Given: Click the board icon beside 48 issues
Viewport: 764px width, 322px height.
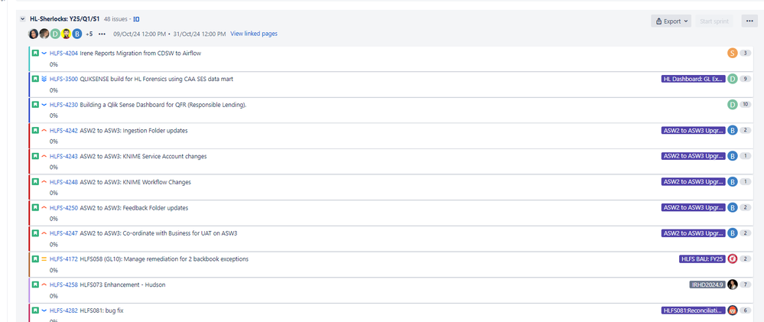Looking at the screenshot, I should [x=136, y=19].
